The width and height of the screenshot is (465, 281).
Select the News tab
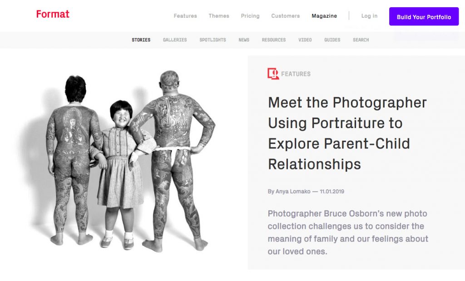(244, 40)
